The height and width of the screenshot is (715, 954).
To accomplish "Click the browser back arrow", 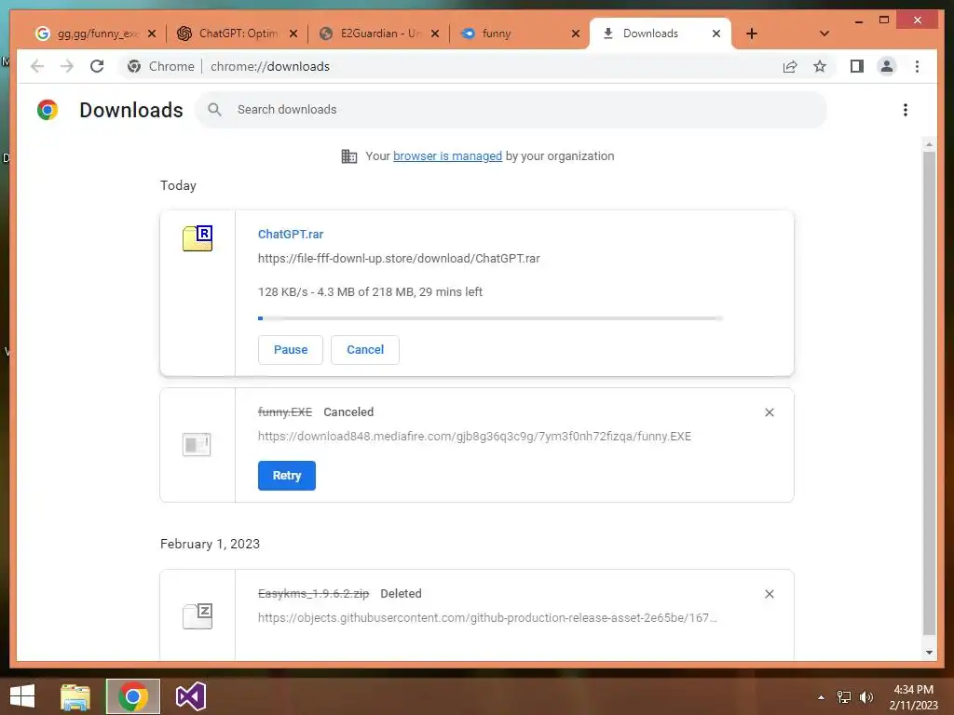I will [x=37, y=66].
